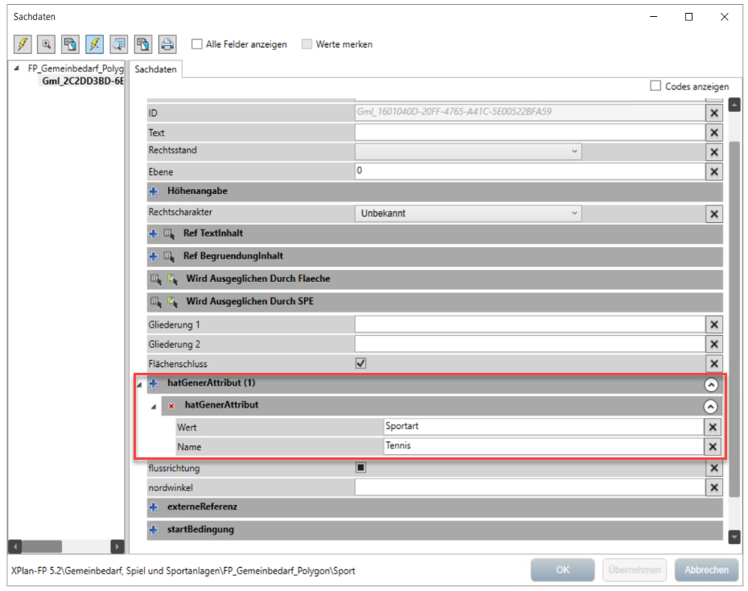Viewport: 748px width, 591px height.
Task: Clear the nordwinkel field
Action: 714,488
